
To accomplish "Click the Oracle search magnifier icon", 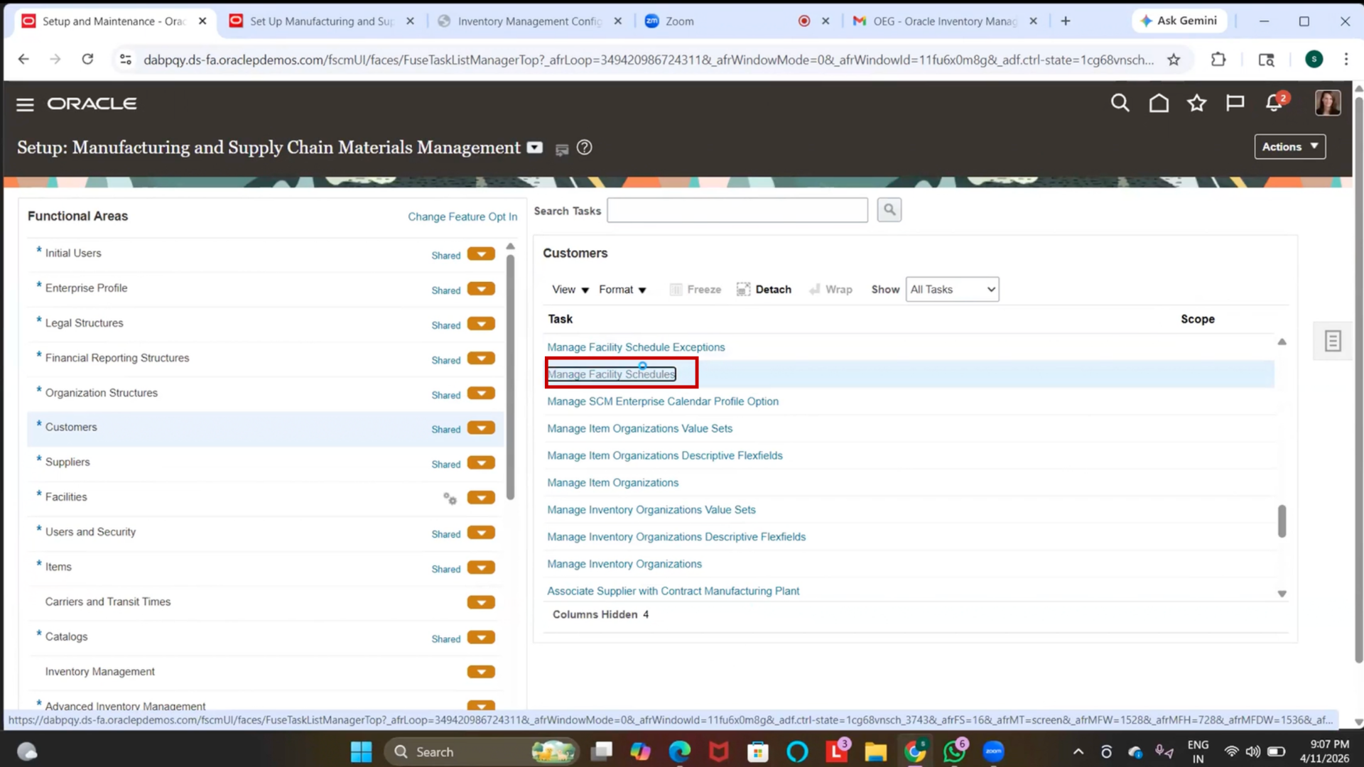I will pos(1120,104).
